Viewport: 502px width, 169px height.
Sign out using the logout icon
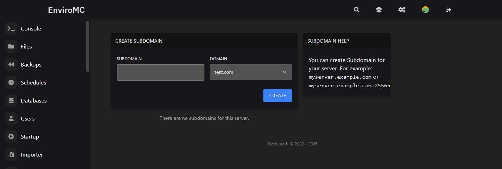448,10
